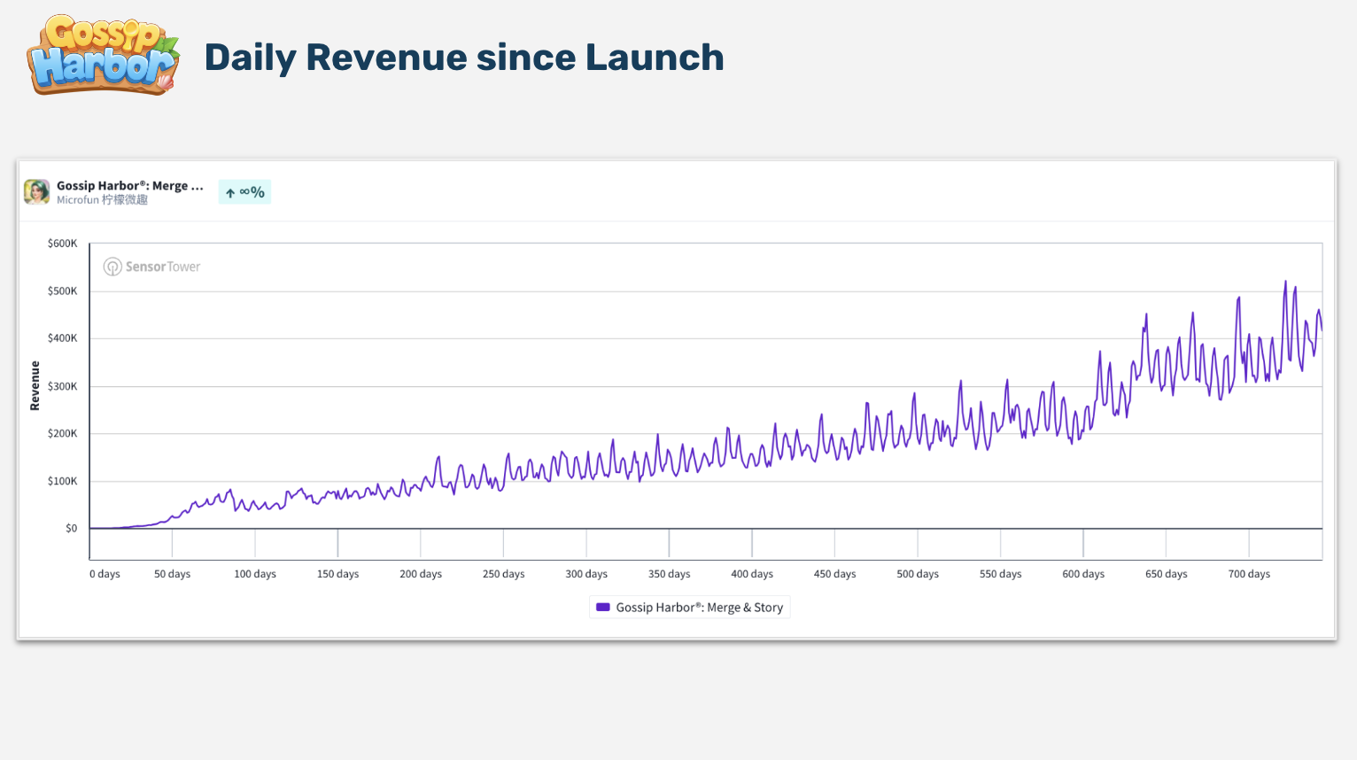Click the 'Gossip Harbor®: Merge ...' app title
1357x760 pixels.
[x=130, y=185]
